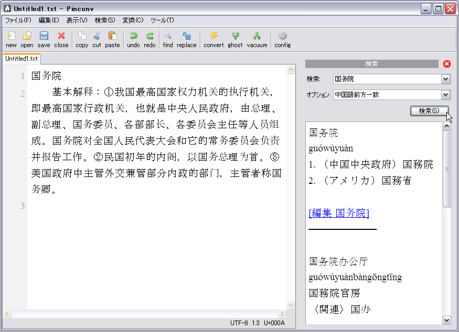459x332 pixels.
Task: Click the pinyin guówùyuàn in results
Action: tap(331, 149)
